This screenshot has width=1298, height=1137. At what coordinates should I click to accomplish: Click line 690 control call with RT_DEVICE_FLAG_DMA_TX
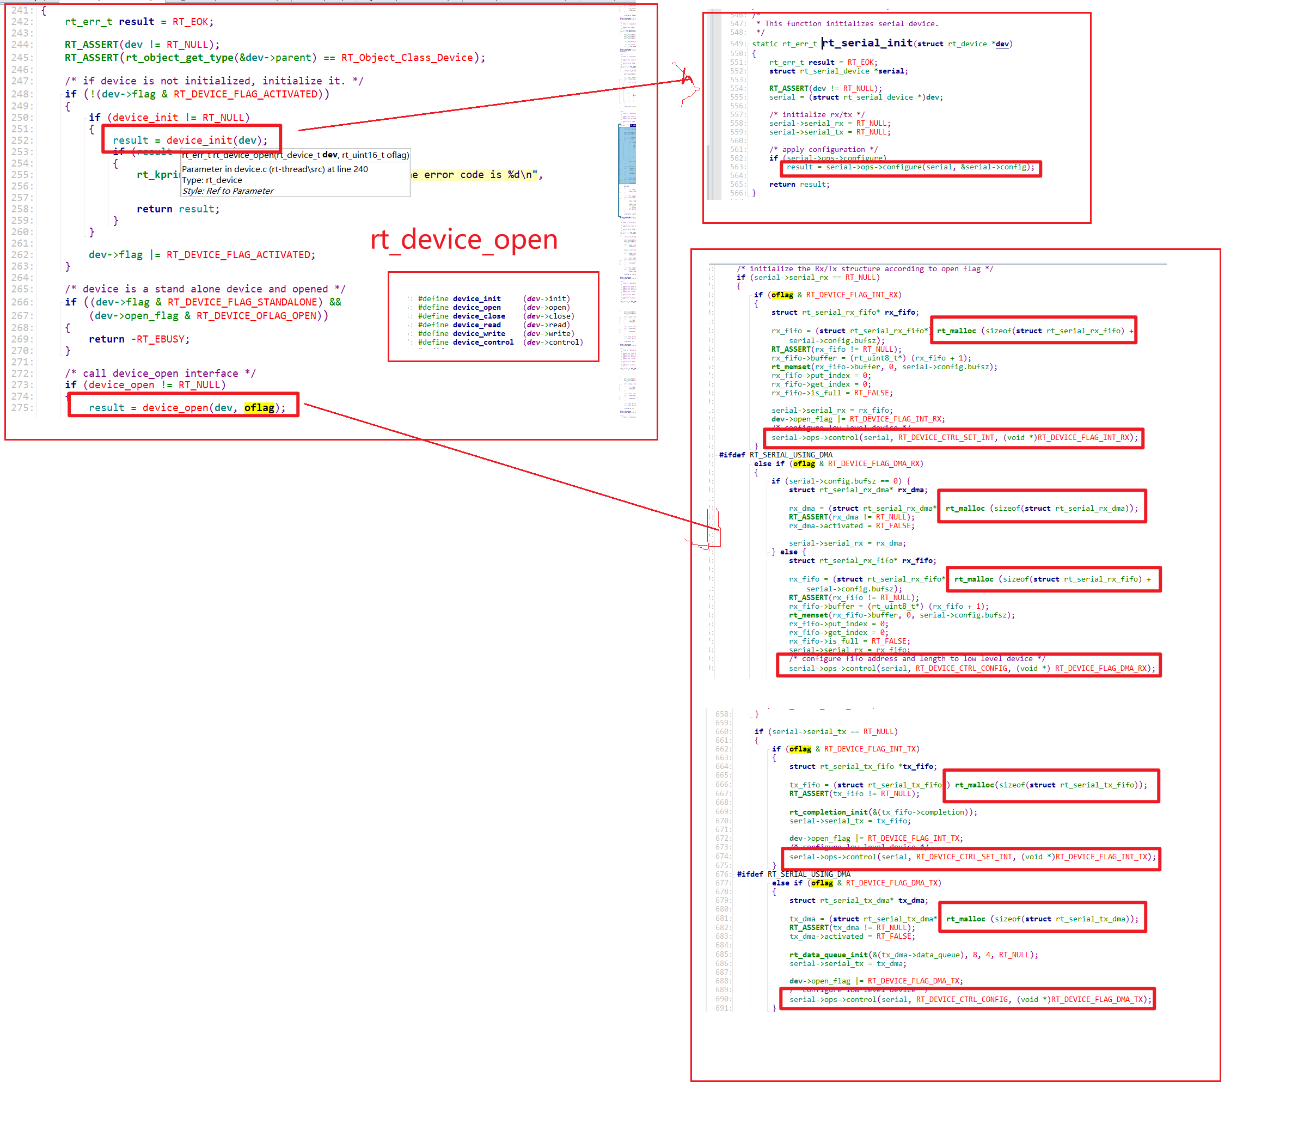pos(971,999)
